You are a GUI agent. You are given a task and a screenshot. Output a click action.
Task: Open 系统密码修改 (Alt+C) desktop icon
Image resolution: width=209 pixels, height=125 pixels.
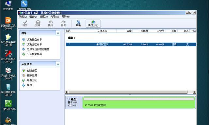click(x=8, y=57)
